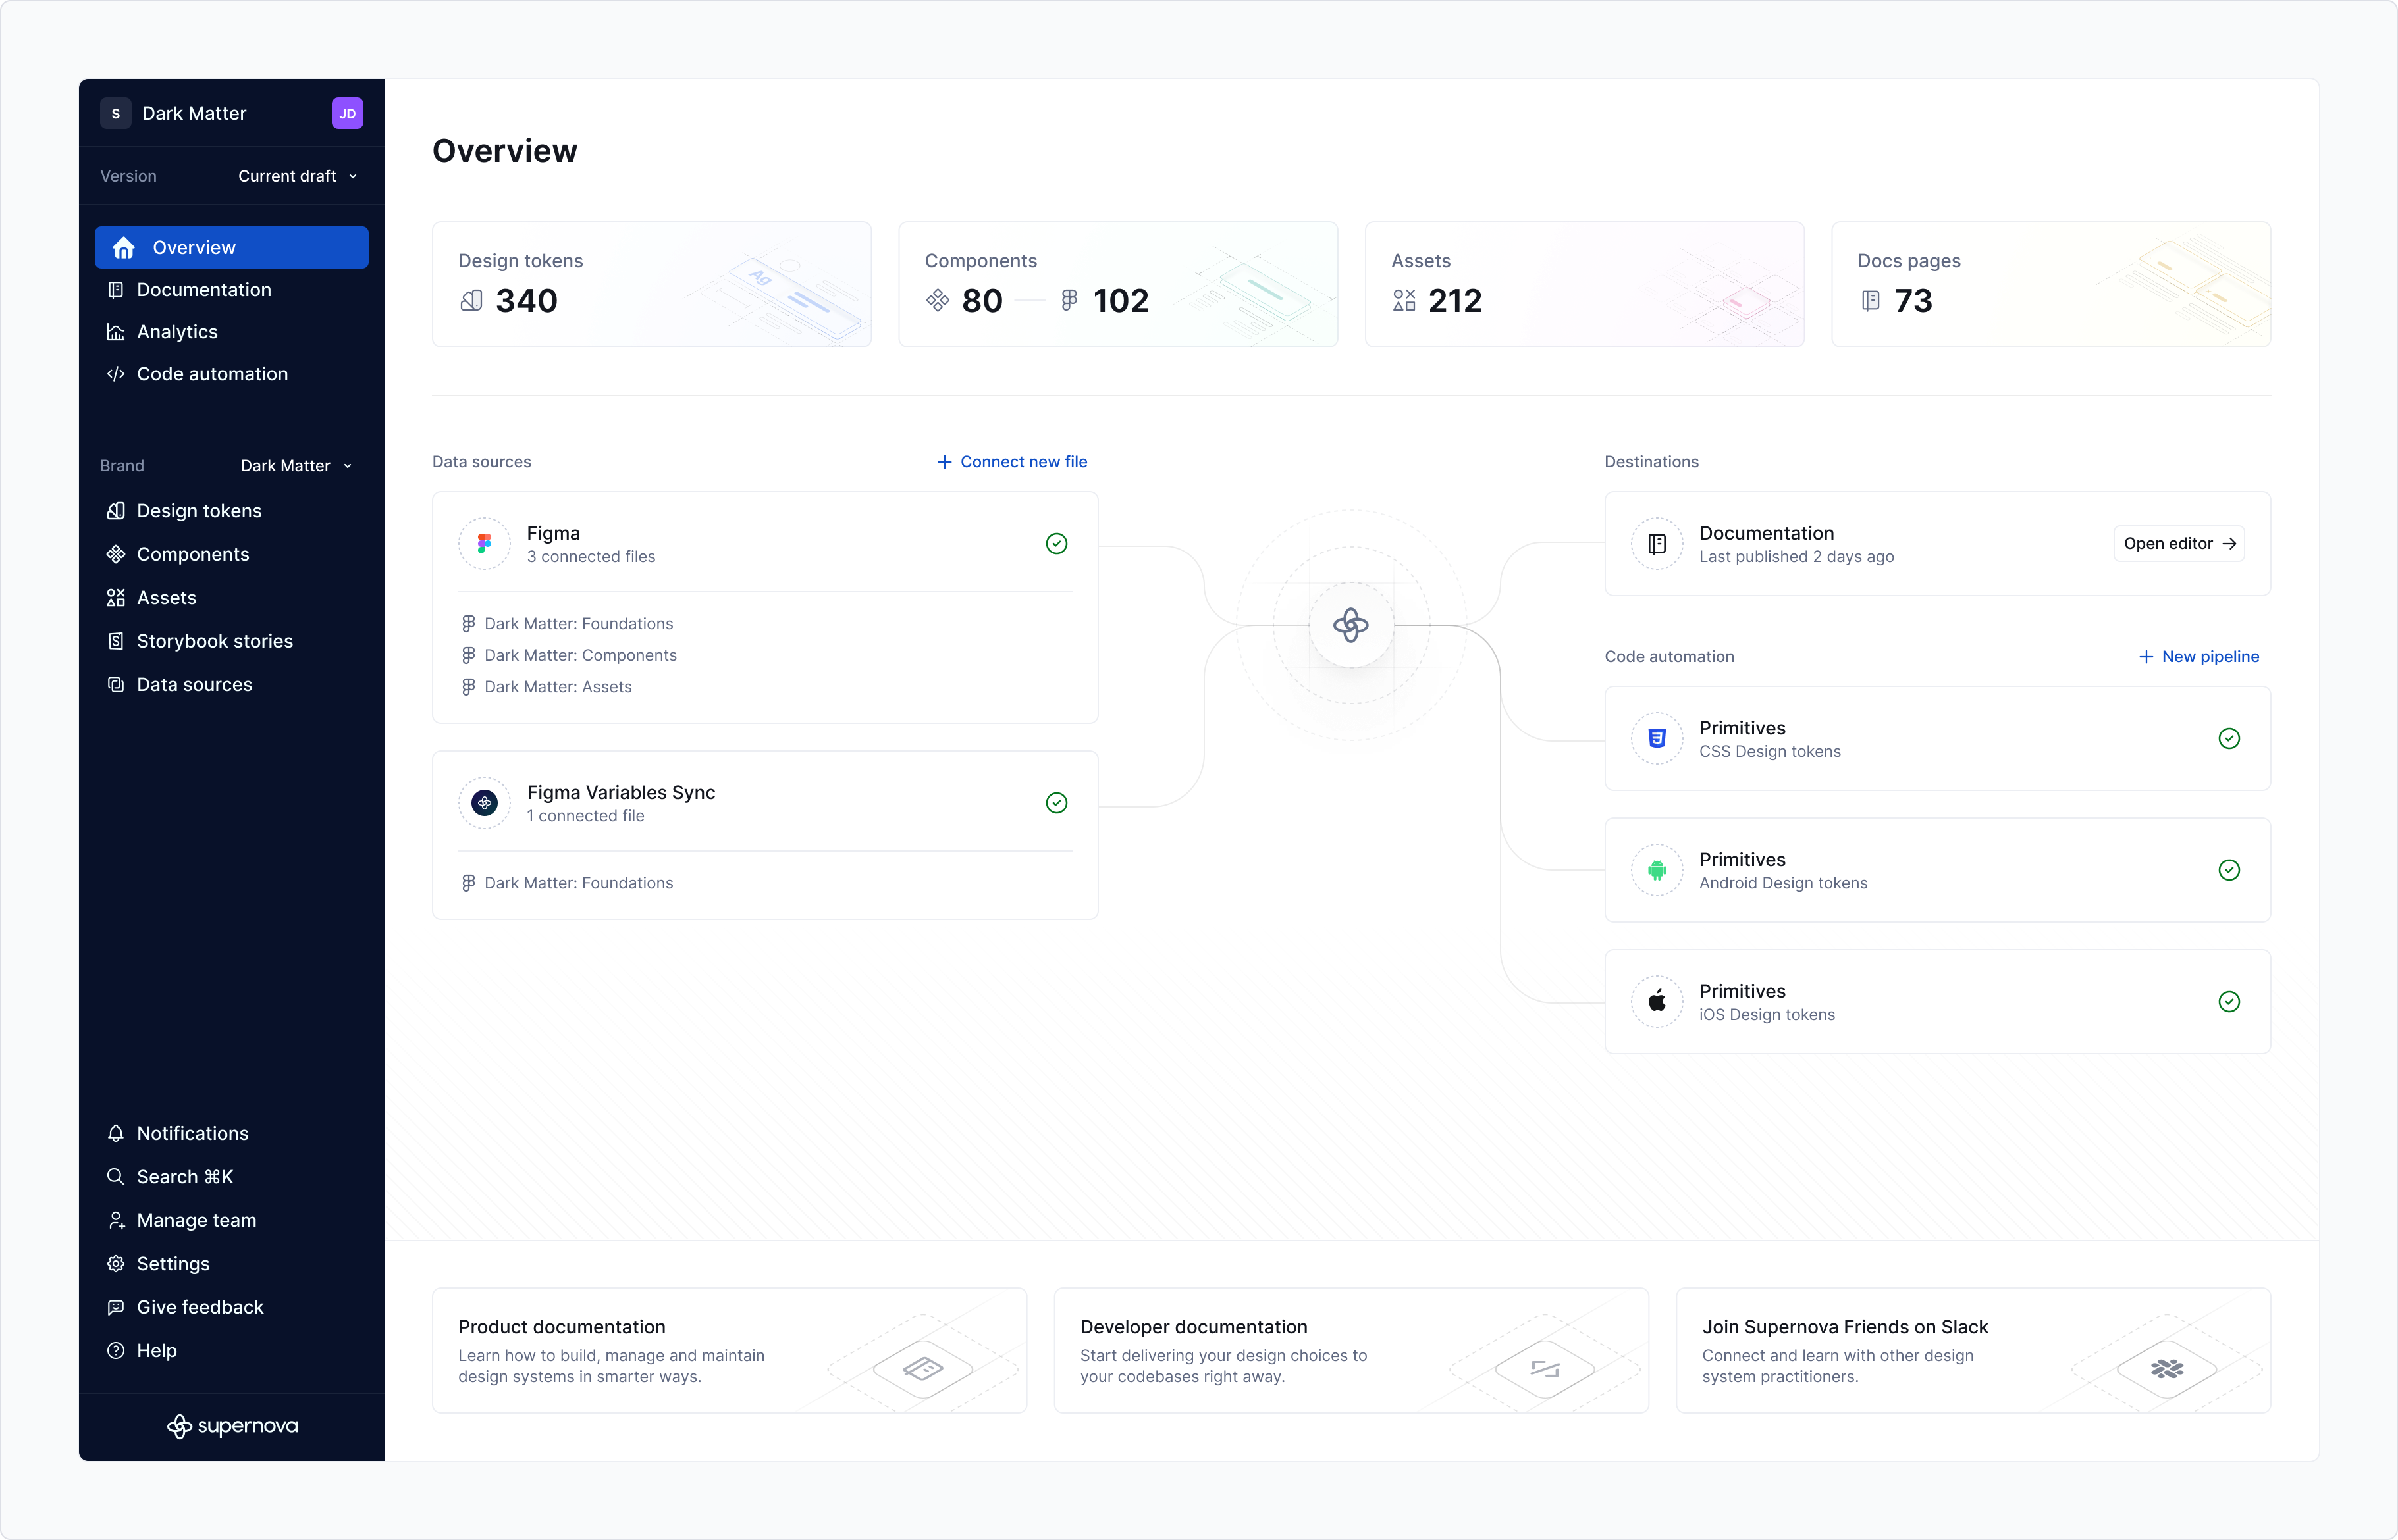Viewport: 2398px width, 1540px height.
Task: Open the Version dropdown showing Current draft
Action: [x=296, y=176]
